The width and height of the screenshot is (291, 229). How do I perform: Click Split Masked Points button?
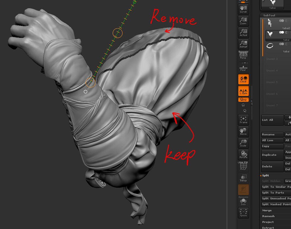276,204
